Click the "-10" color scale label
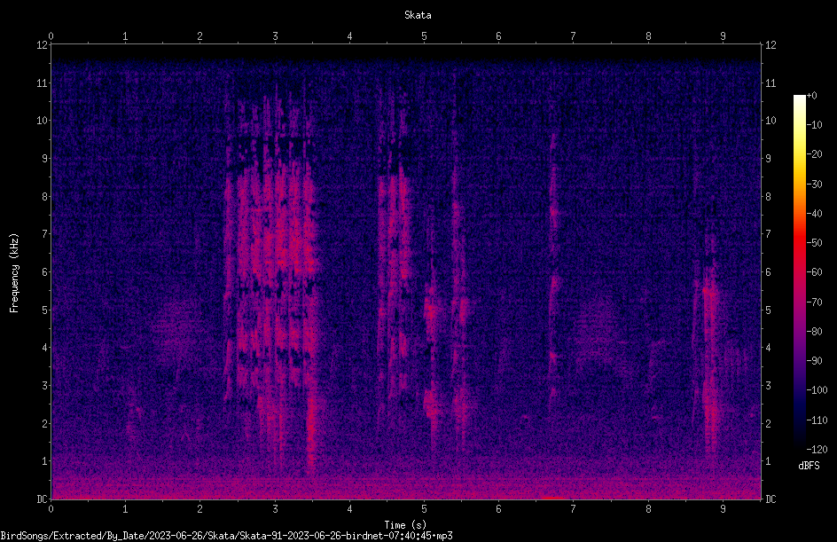This screenshot has height=542, width=837. click(x=814, y=125)
